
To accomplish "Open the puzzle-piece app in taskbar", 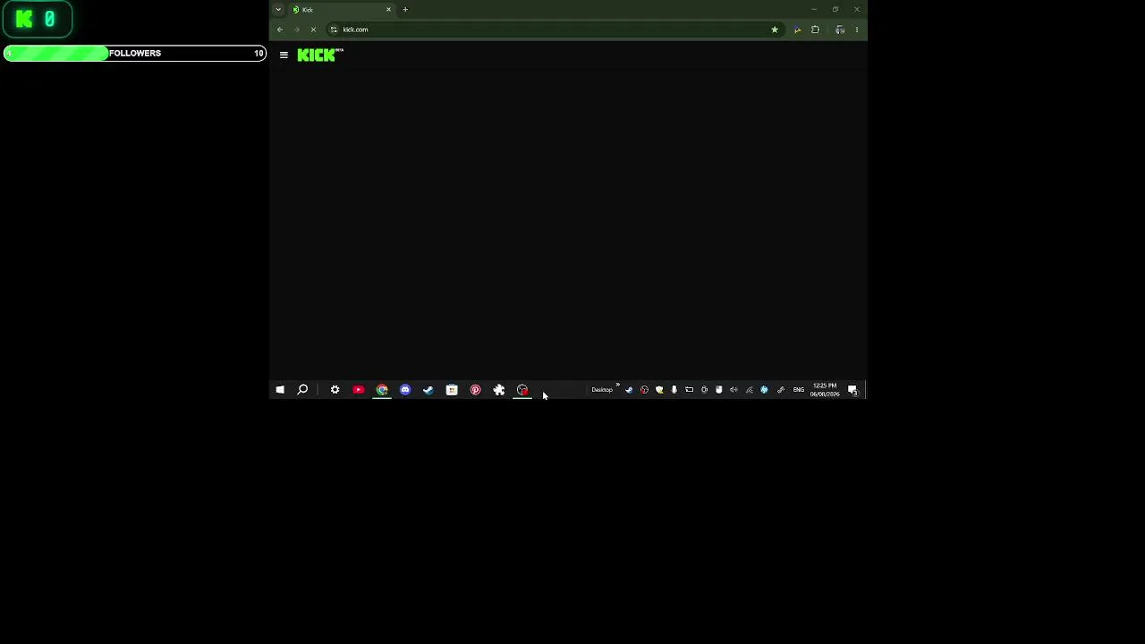I will click(x=499, y=390).
